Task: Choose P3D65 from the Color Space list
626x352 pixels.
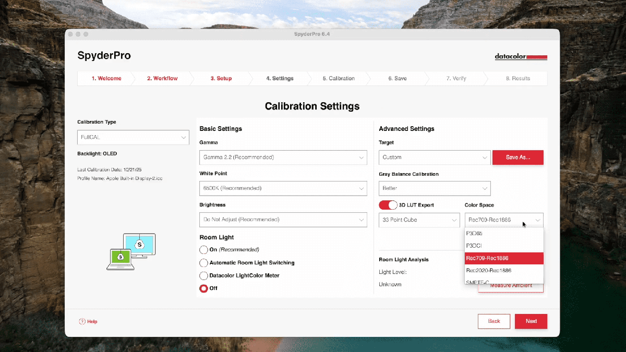Action: 503,234
